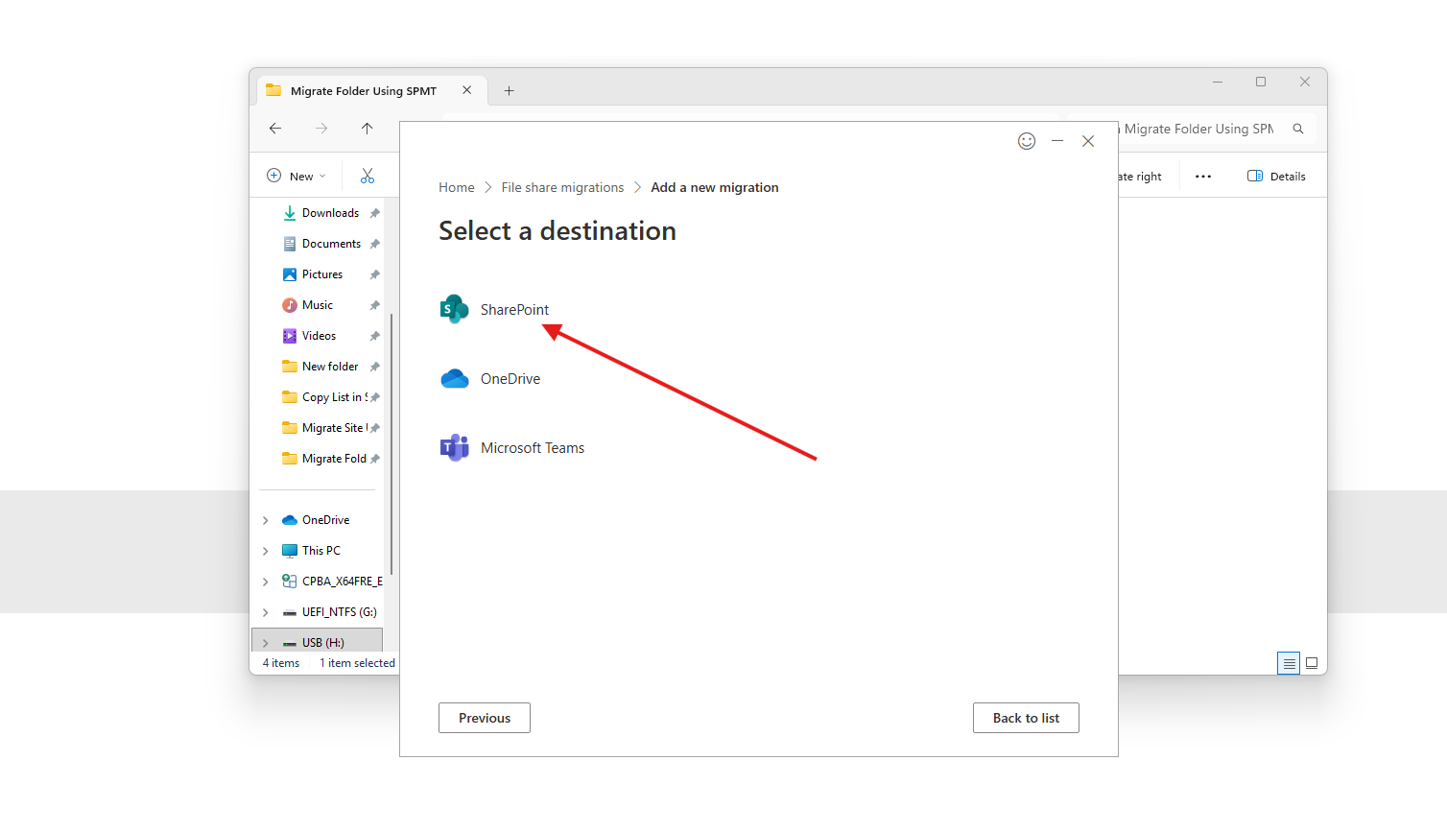This screenshot has width=1447, height=832.
Task: Expand the OneDrive tree node
Action: (266, 520)
